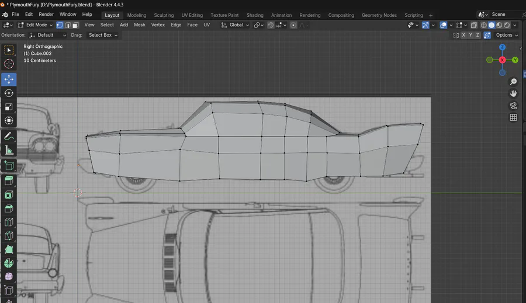Activate the Scale tool

click(9, 107)
